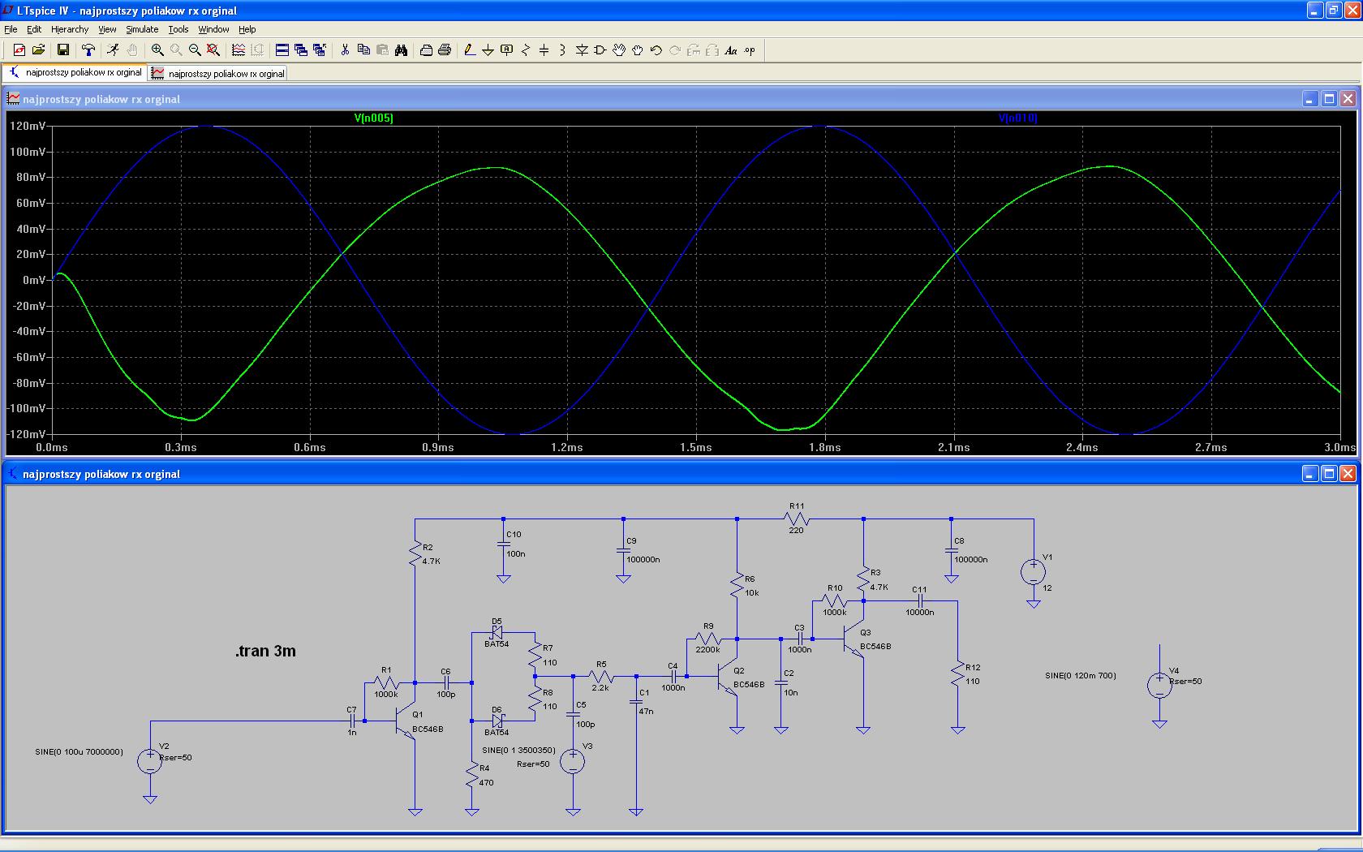
Task: Click the green V(n005) trace label
Action: 373,118
